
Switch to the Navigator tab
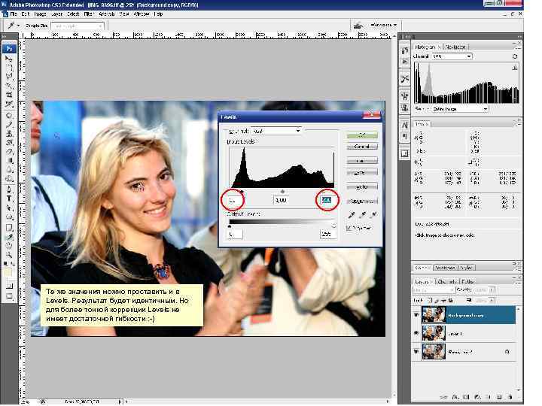point(455,47)
